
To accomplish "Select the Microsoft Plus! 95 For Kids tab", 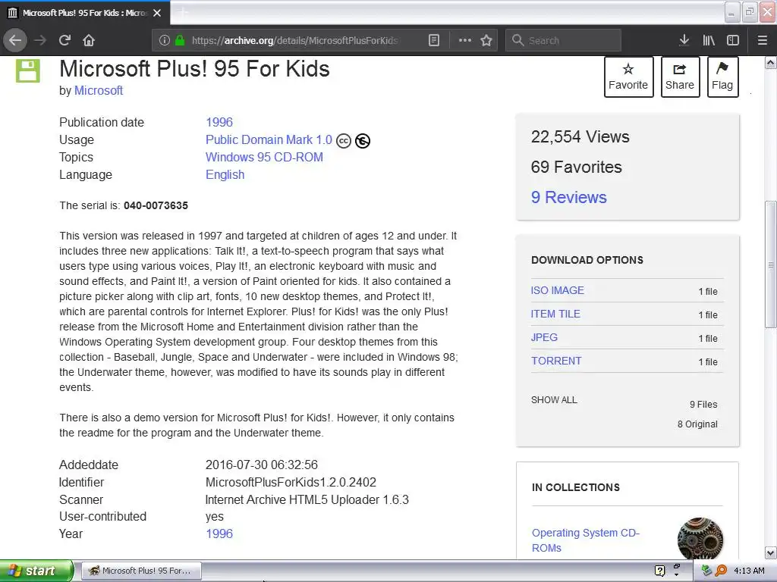I will point(84,13).
